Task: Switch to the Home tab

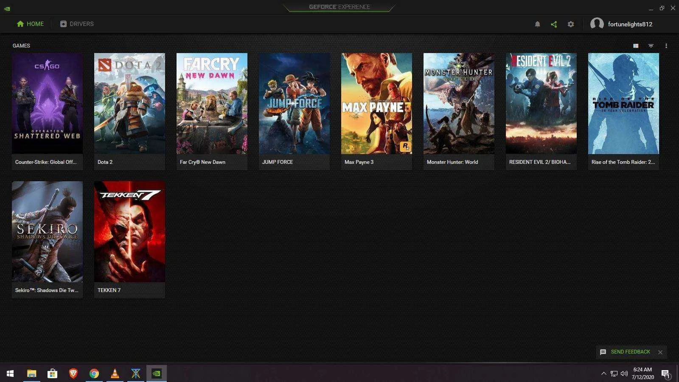Action: click(30, 24)
